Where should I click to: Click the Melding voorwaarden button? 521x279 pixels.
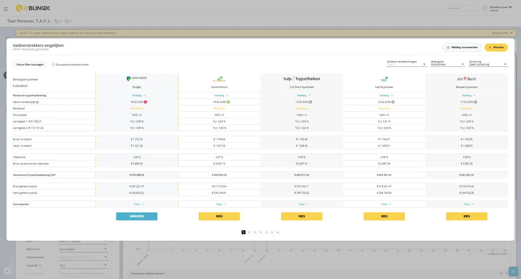click(462, 47)
